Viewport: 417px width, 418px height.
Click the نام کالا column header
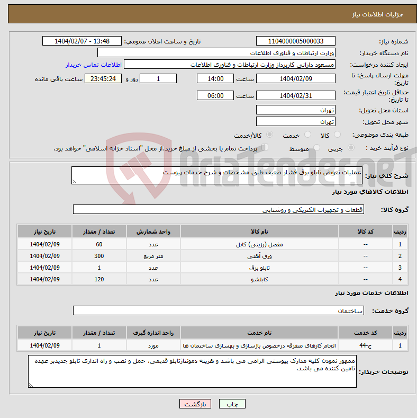pyautogui.click(x=259, y=232)
